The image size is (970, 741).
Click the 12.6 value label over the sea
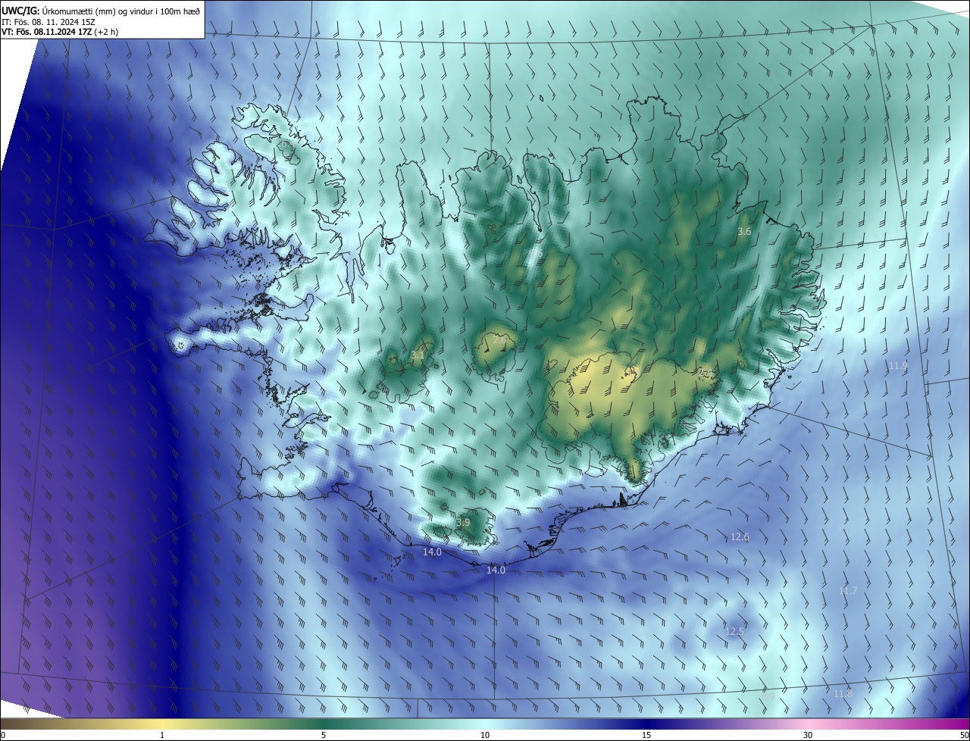[x=740, y=537]
